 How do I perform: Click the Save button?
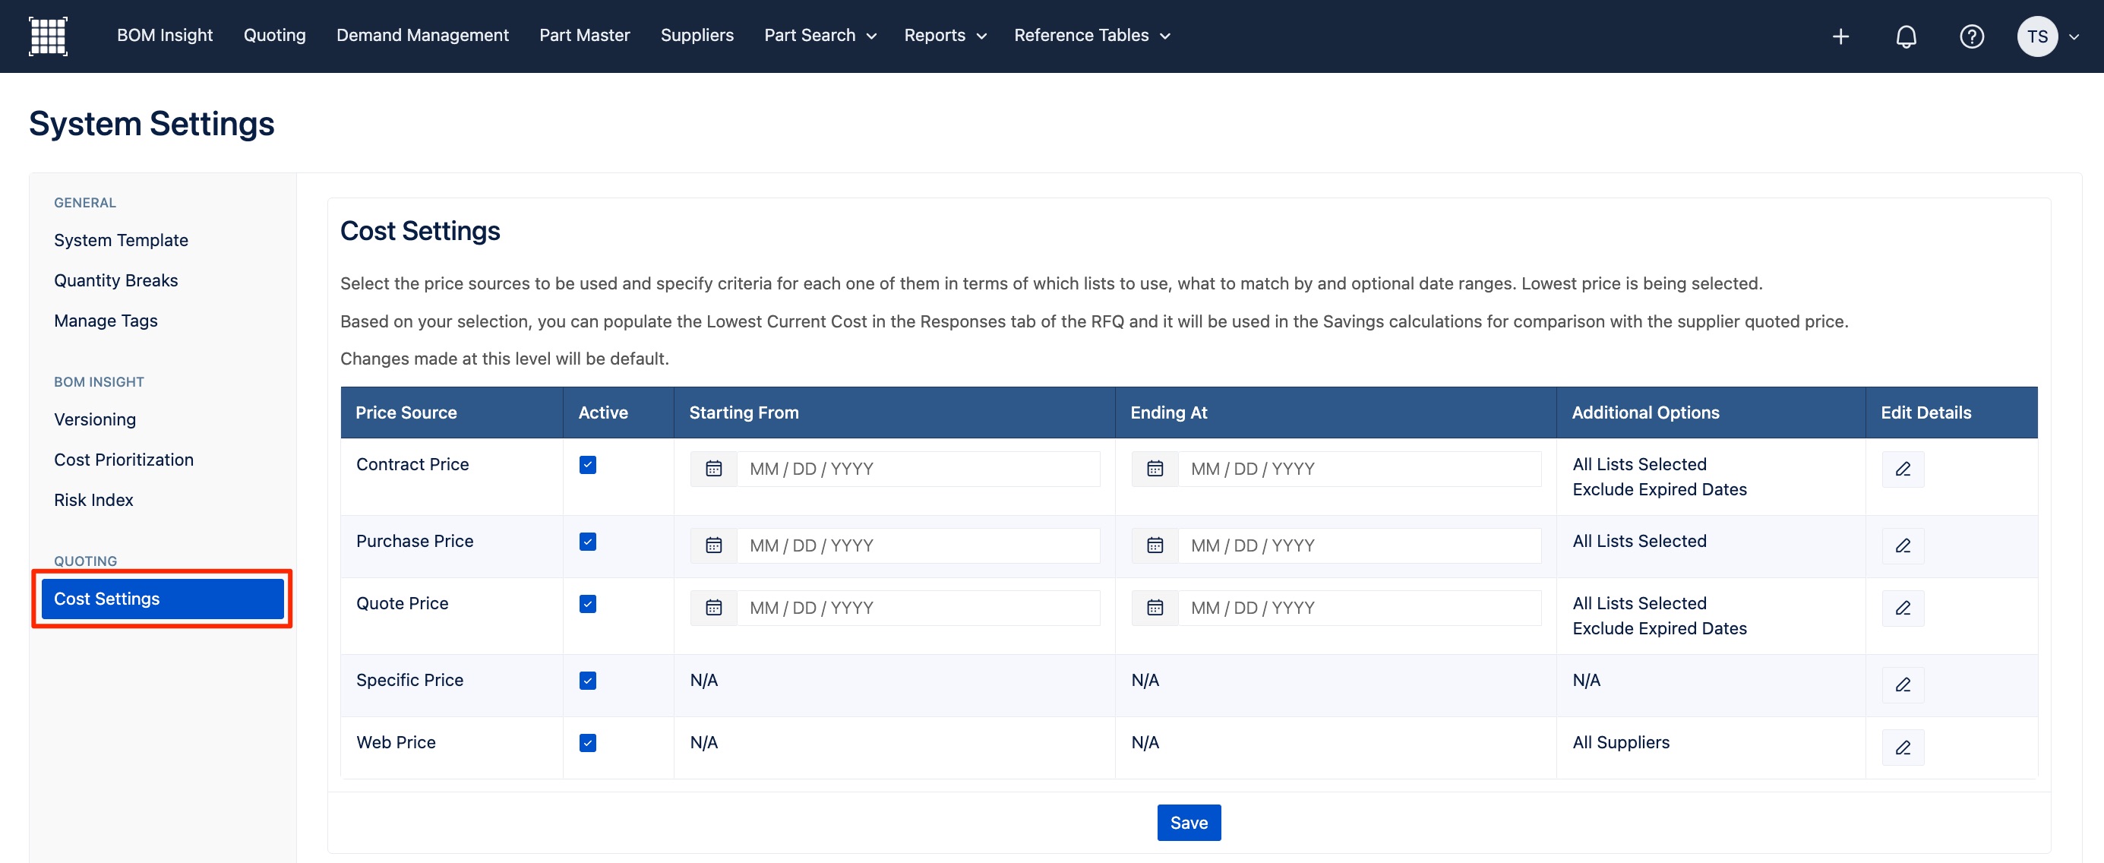tap(1189, 823)
